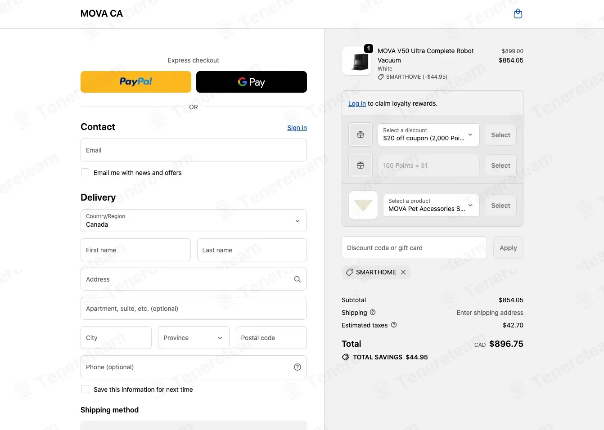Screen dimensions: 604x430
Task: Click the SMARTHOME (-$44.95) discount text
Action: 417,77
